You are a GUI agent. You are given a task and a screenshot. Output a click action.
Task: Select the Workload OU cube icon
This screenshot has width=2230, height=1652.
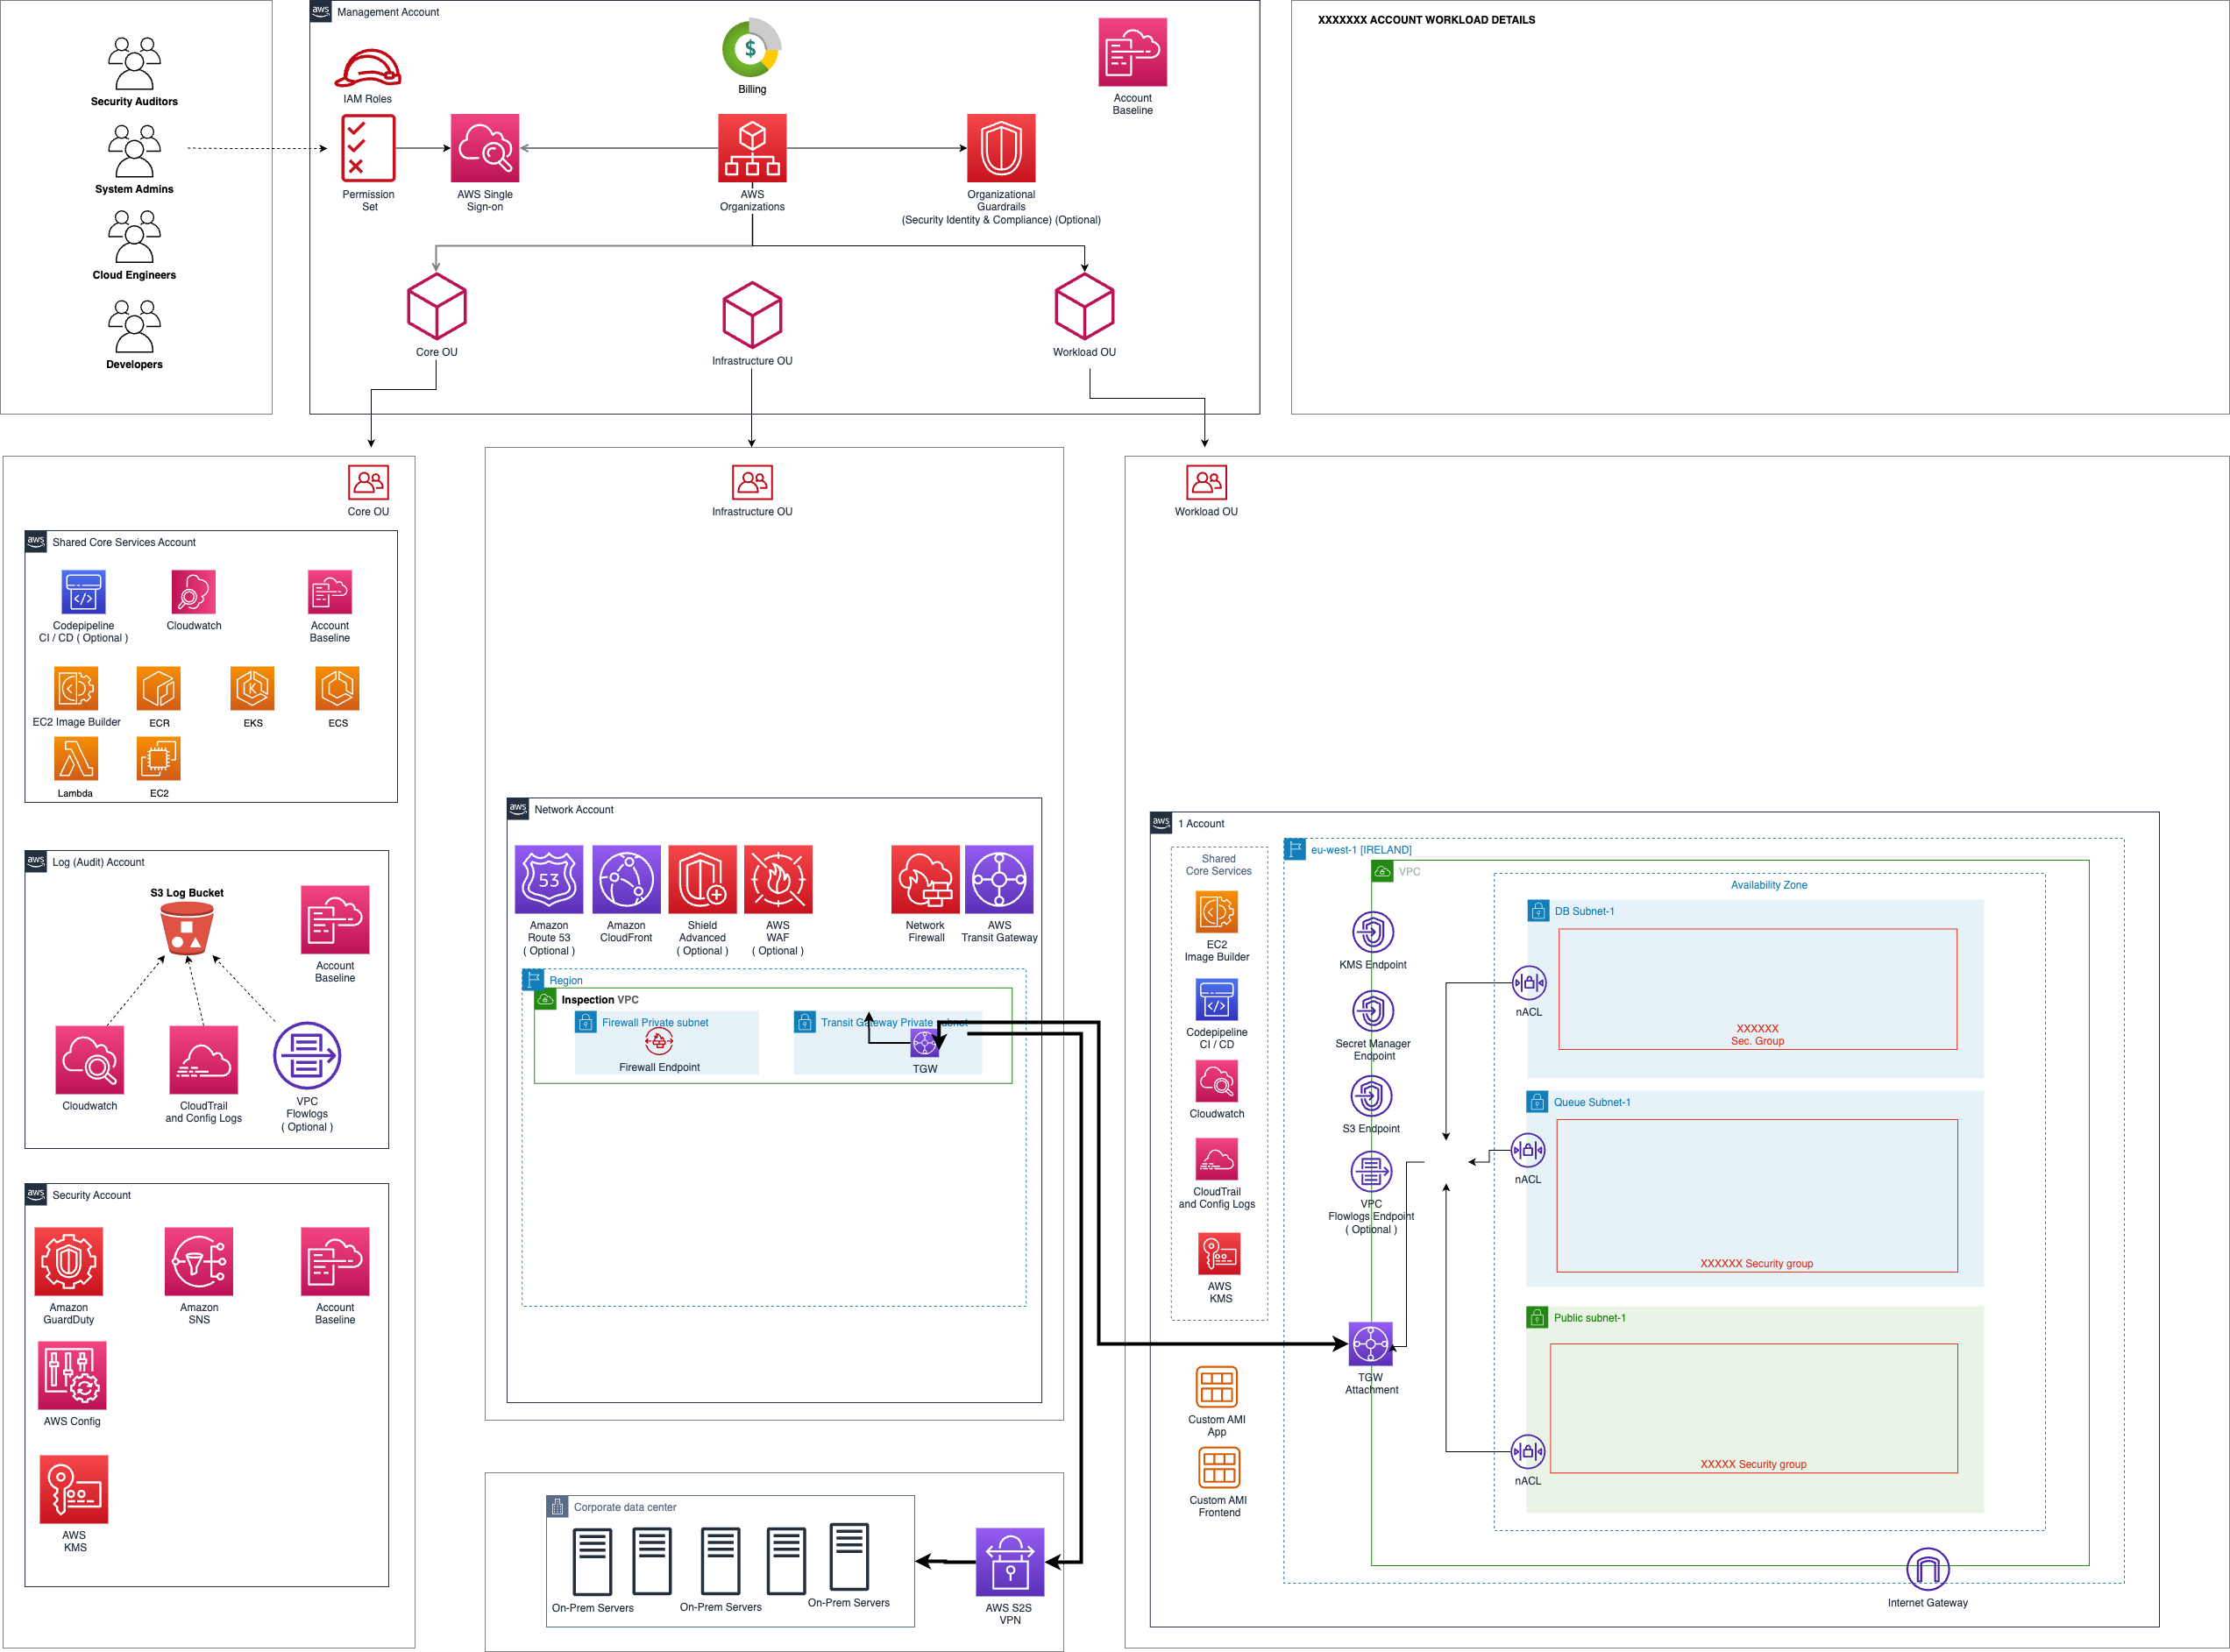(x=1084, y=306)
